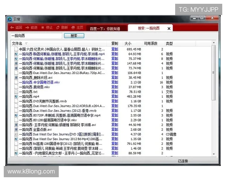Select the file name 一路向西.中字国粤双语.mkv

pos(39,82)
